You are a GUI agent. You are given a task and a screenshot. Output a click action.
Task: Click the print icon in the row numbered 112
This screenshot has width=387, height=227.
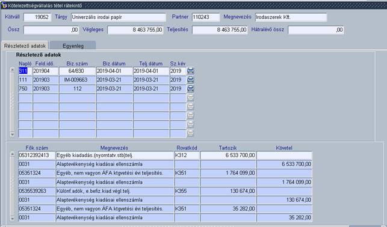click(x=191, y=89)
